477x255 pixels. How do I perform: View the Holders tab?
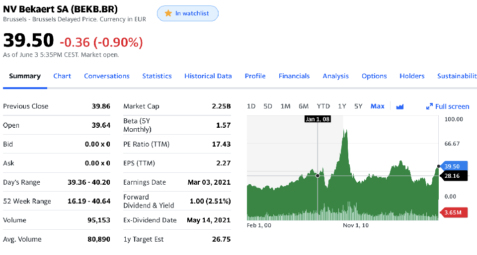pos(412,76)
